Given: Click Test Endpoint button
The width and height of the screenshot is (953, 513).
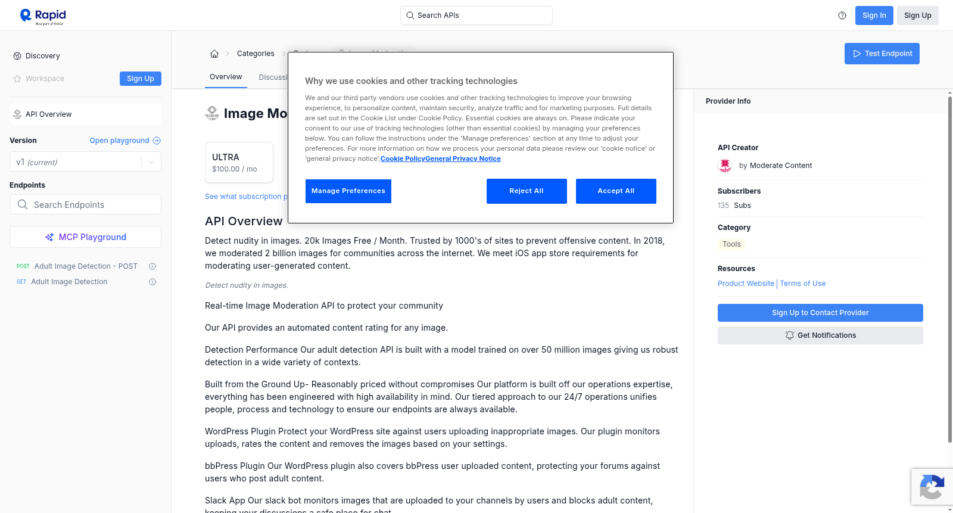Looking at the screenshot, I should click(x=882, y=54).
